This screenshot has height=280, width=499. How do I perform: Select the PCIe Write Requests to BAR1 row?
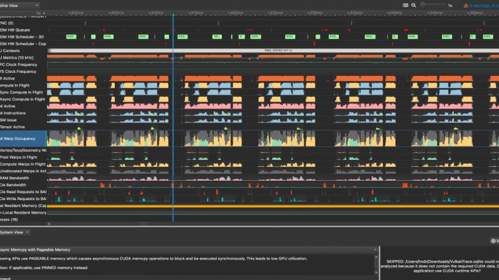tap(22, 199)
